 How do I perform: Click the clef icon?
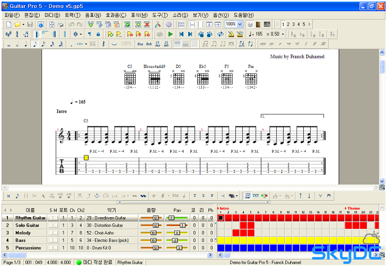point(17,34)
